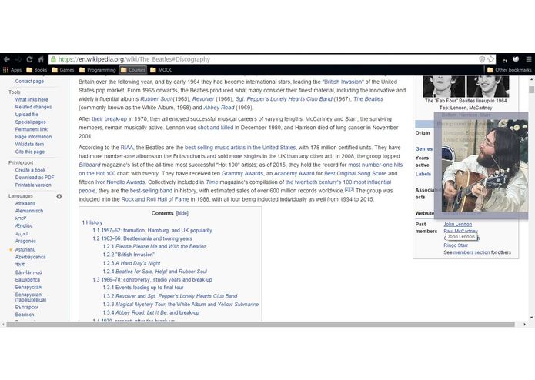Screen dimensions: 535x380
Task: Click Permanent link in Tools
Action: (32, 129)
